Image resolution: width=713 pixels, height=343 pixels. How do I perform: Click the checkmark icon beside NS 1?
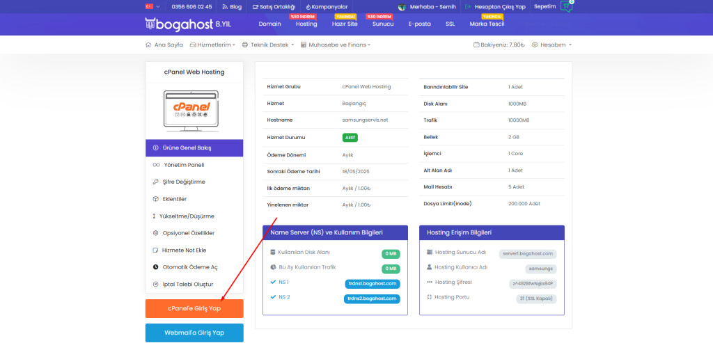(273, 282)
